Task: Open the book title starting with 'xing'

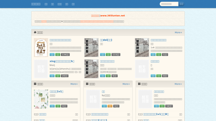Action: pos(62,61)
